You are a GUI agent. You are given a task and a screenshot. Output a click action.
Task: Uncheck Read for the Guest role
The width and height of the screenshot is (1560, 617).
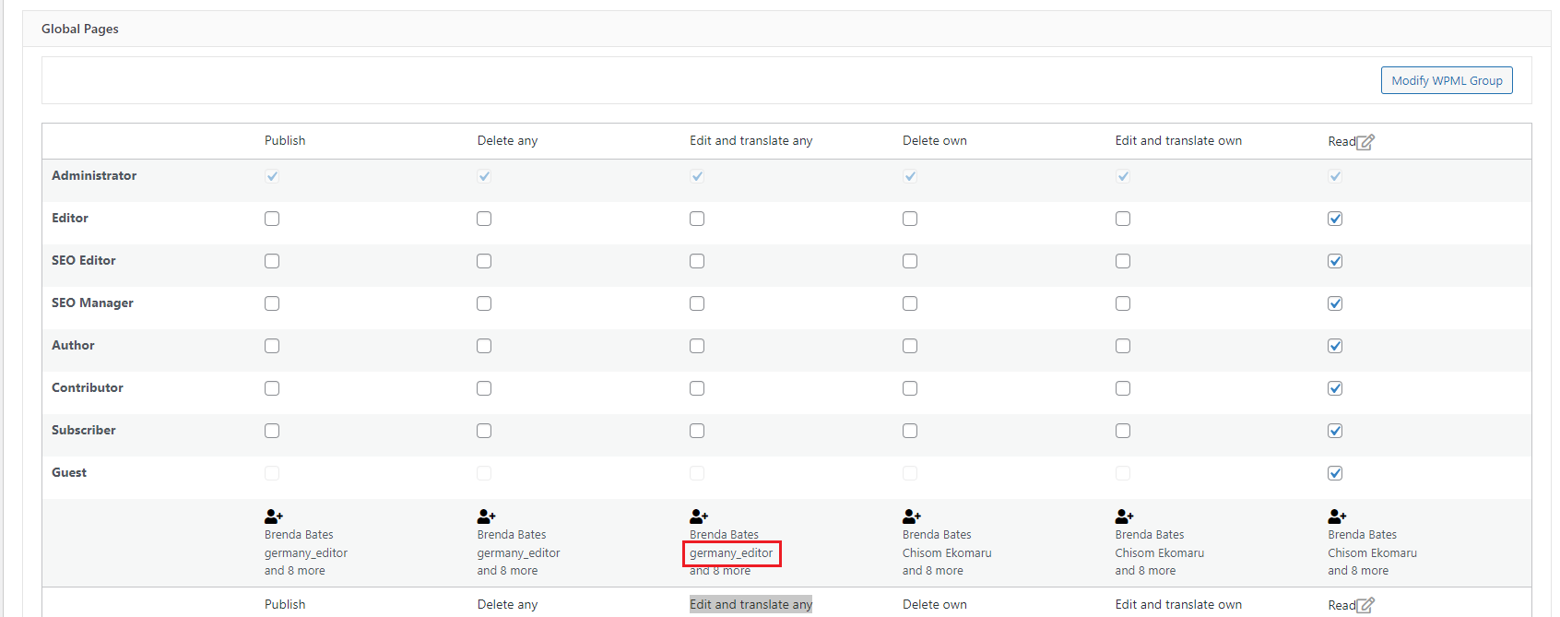(1335, 473)
